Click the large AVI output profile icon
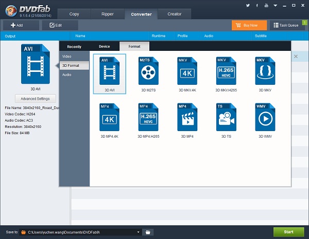The height and width of the screenshot is (239, 309). (x=36, y=64)
